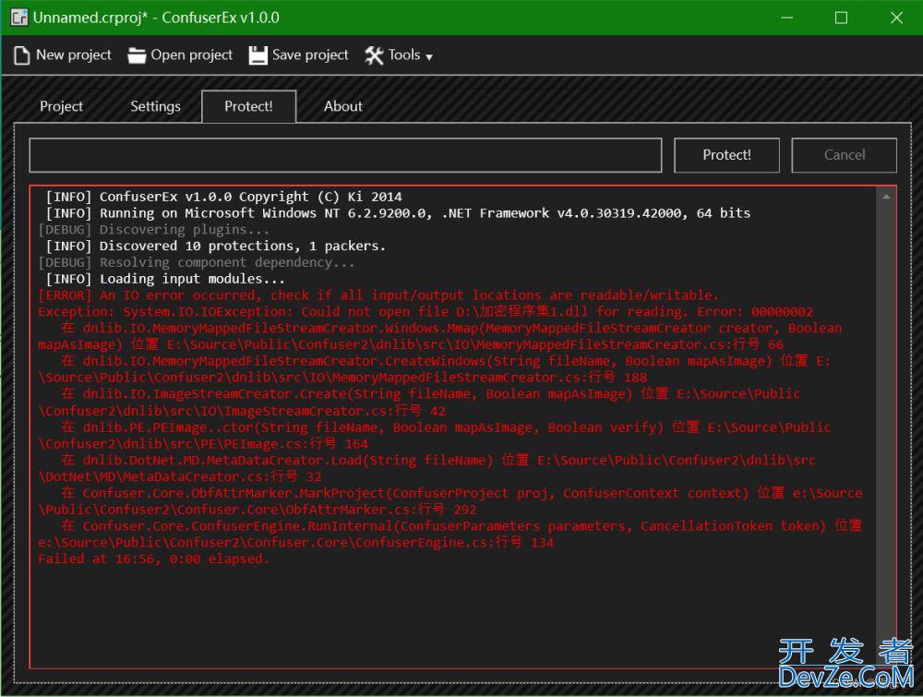
Task: Click the ConfuserEx app icon in title bar
Action: [19, 18]
